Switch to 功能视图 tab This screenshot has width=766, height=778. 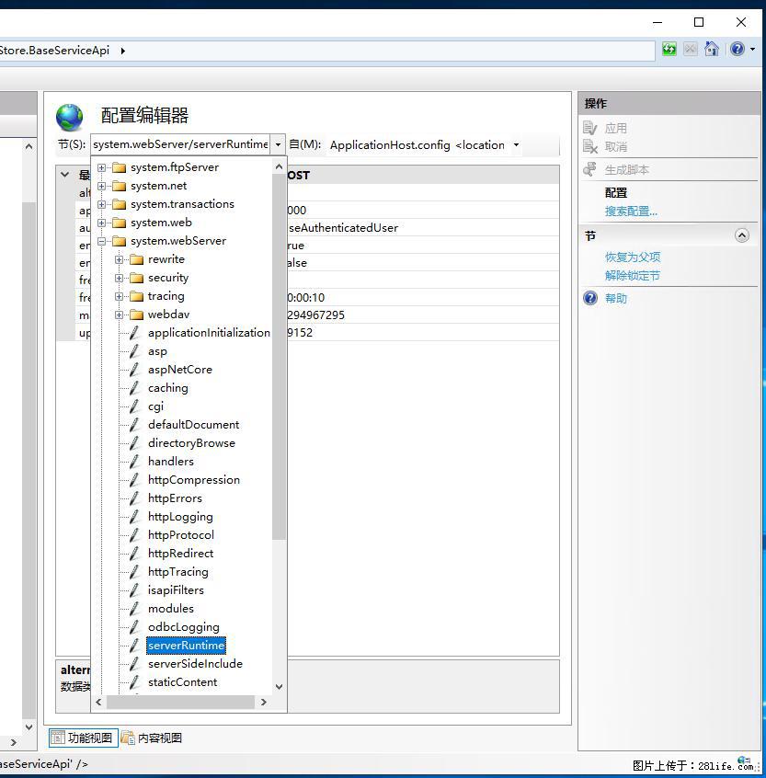[83, 738]
